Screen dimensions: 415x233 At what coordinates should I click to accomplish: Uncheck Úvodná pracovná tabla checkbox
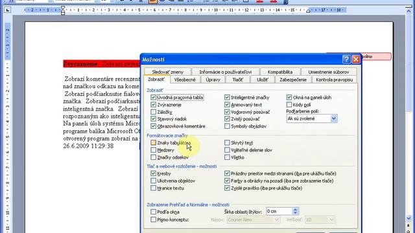pos(153,98)
